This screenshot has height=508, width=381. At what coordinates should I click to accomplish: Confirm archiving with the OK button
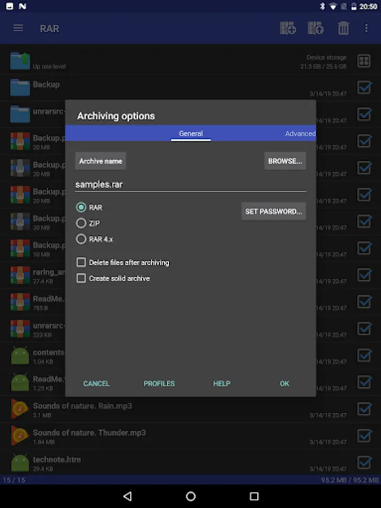pyautogui.click(x=284, y=384)
